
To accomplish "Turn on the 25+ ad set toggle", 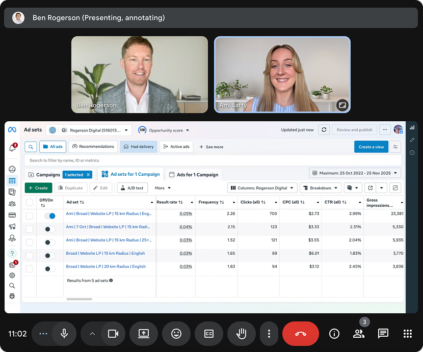I will point(50,242).
